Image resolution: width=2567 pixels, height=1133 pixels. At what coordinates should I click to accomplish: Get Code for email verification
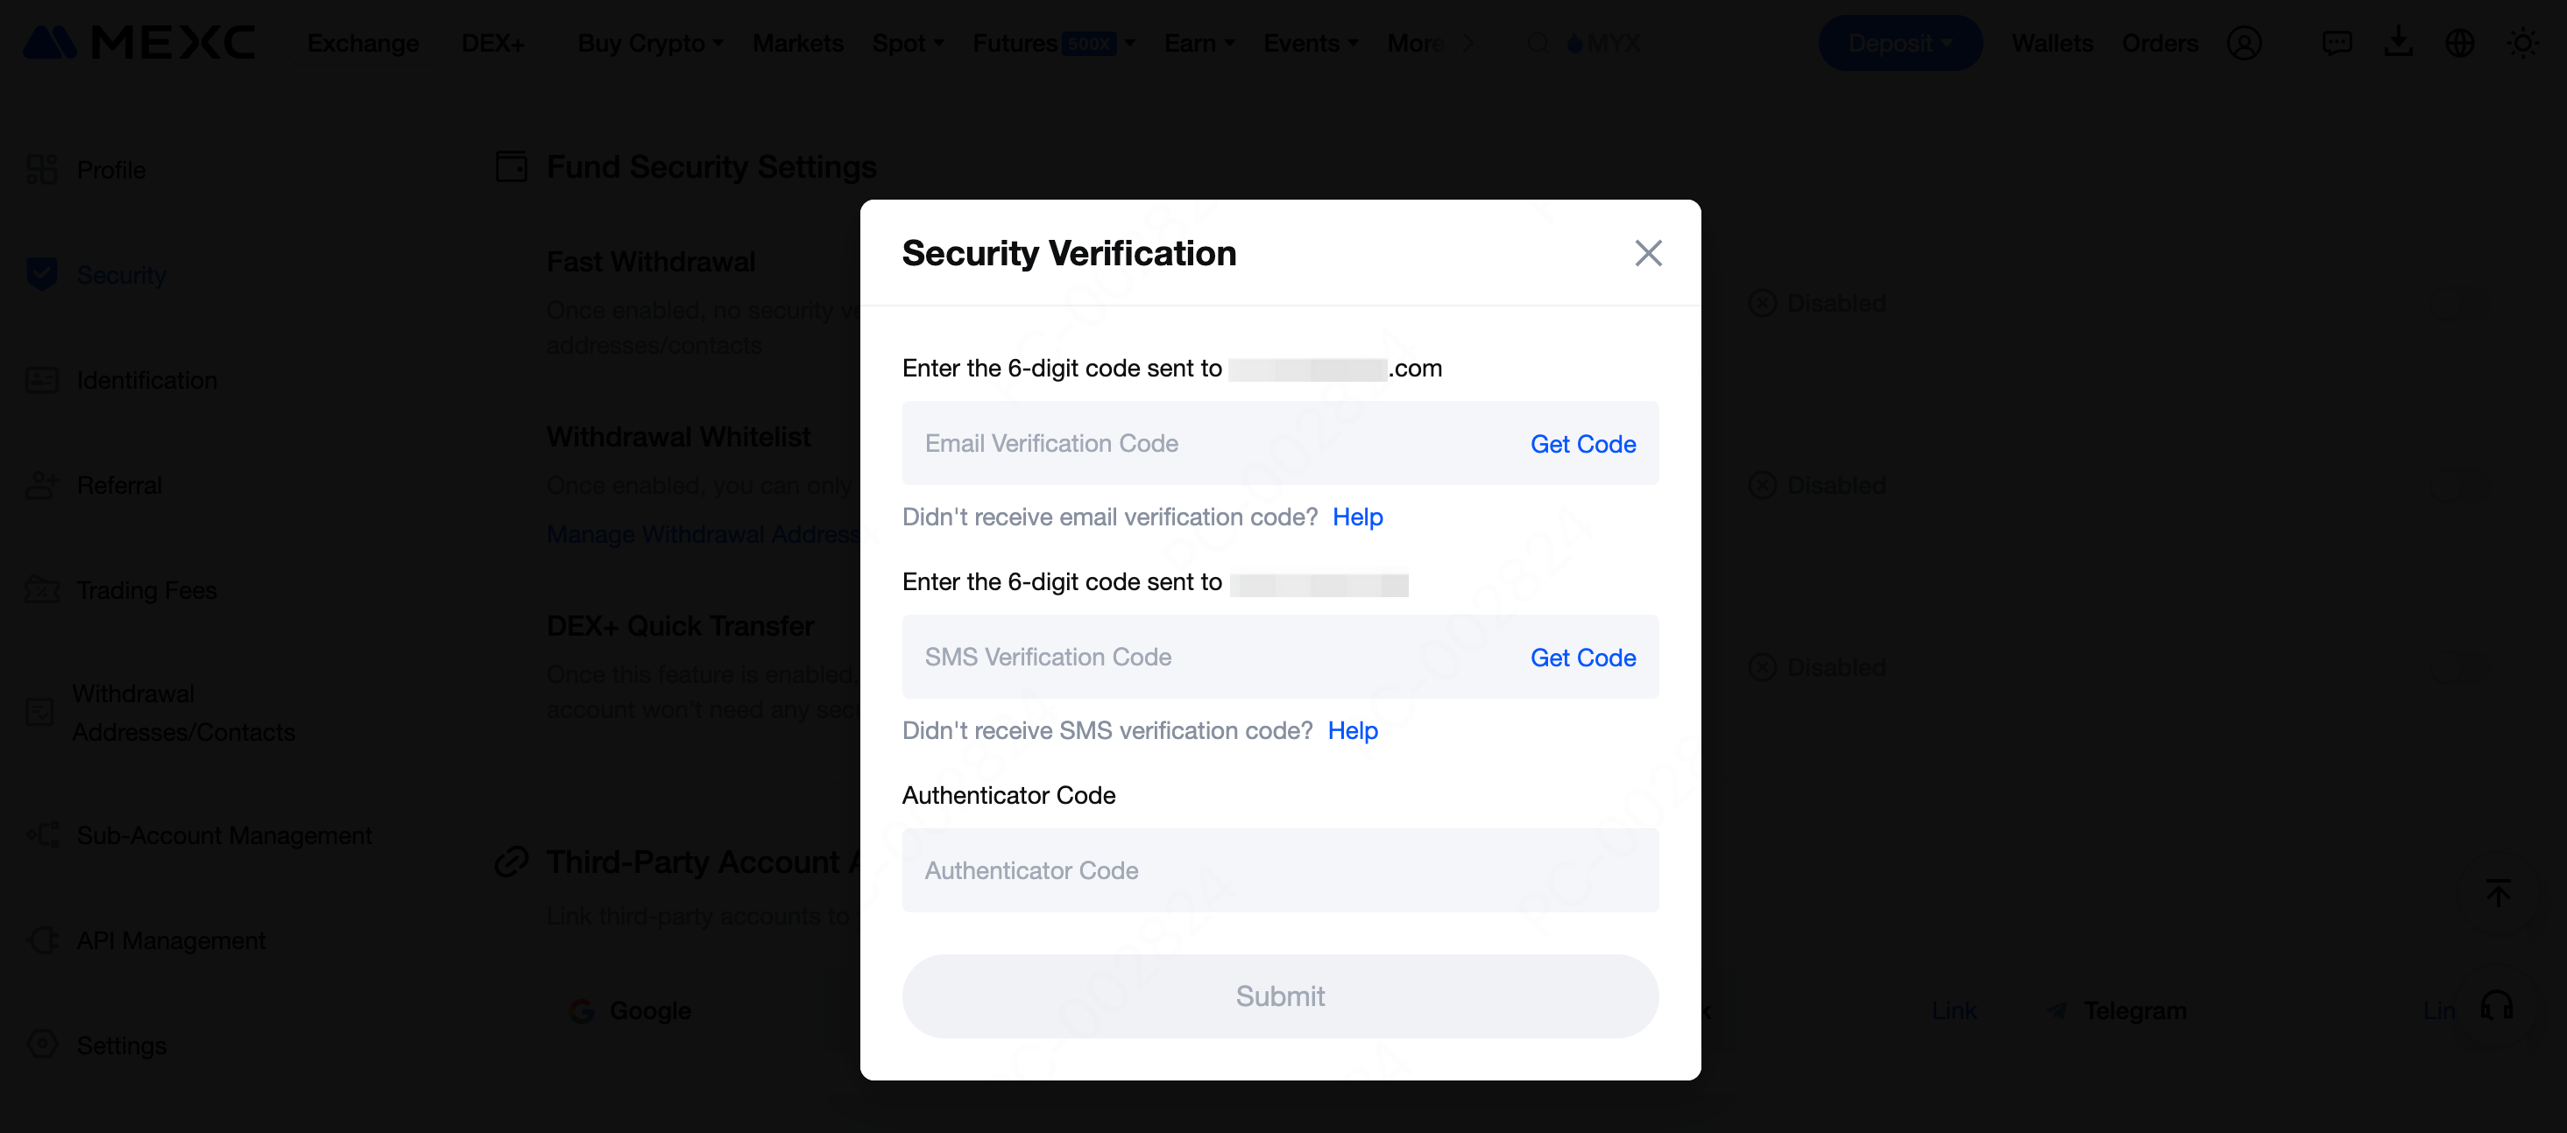point(1582,444)
